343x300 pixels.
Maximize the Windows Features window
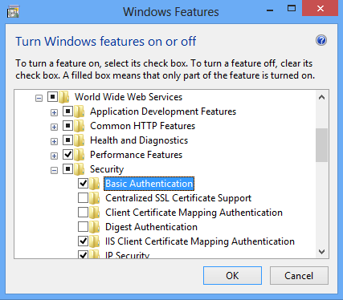pyautogui.click(x=292, y=9)
